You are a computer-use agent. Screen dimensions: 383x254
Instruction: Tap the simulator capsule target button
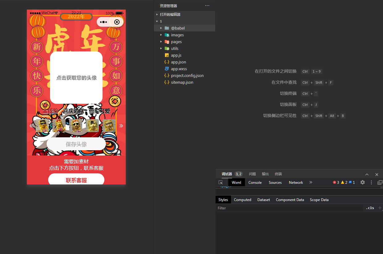[x=116, y=22]
